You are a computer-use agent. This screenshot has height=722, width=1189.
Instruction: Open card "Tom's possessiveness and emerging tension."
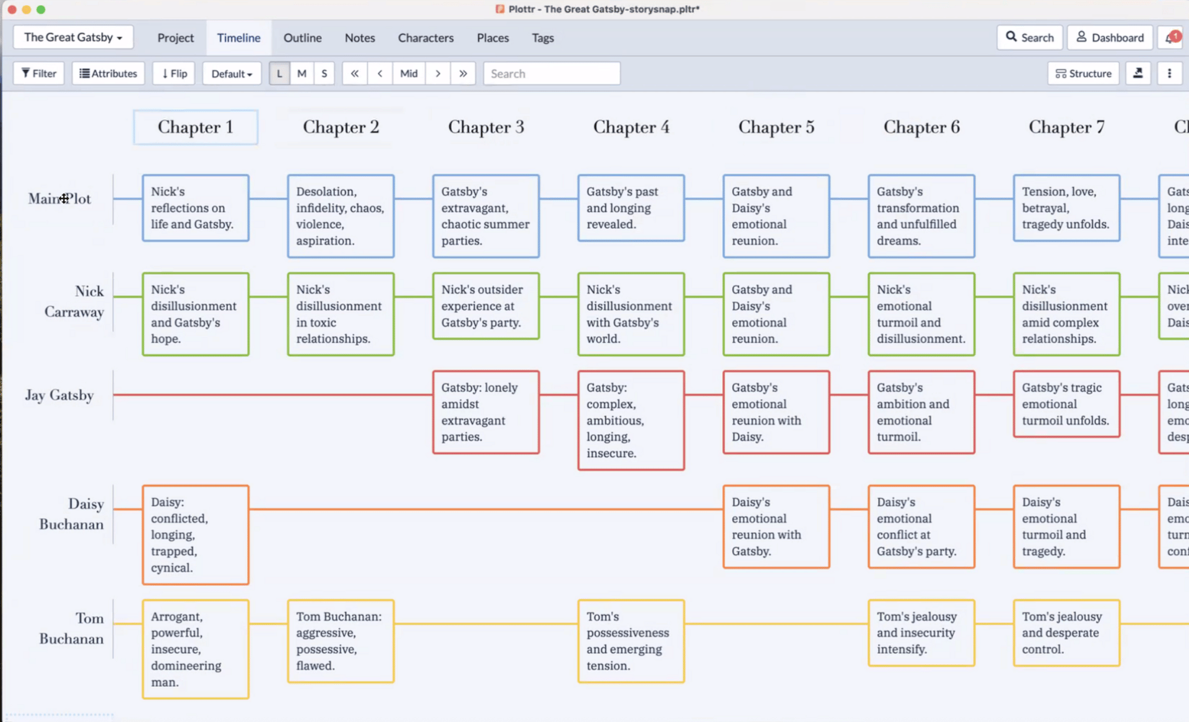[631, 641]
